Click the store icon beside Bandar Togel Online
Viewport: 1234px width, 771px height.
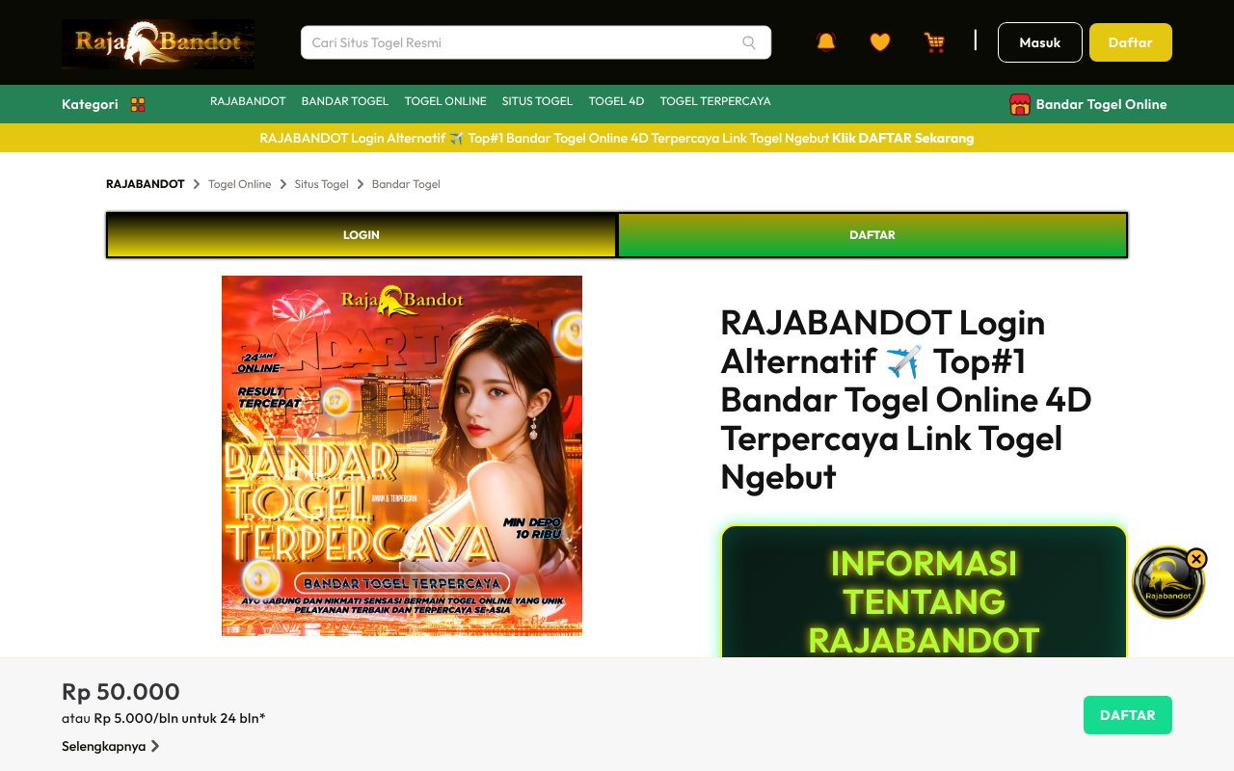(1020, 104)
